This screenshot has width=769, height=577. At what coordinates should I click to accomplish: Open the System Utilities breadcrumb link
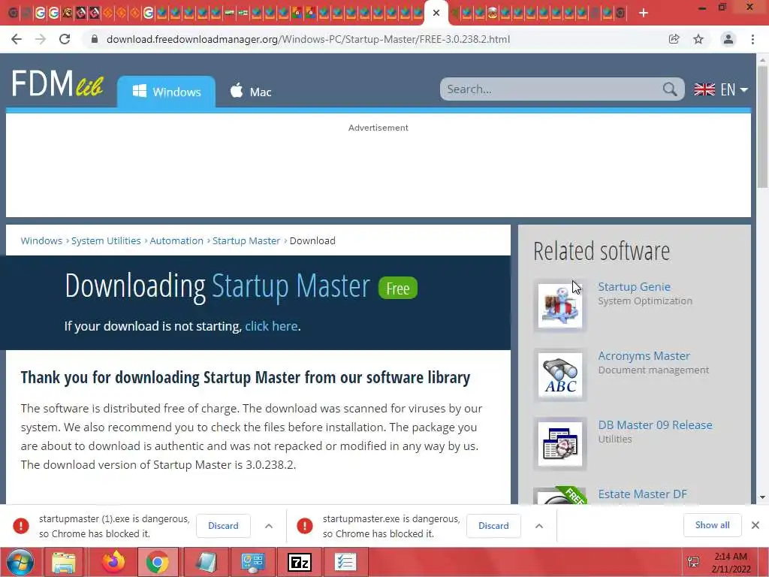(x=106, y=241)
